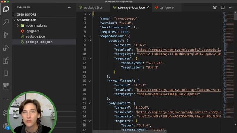Click the Explorer panel more actions ellipsis
Image resolution: width=237 pixels, height=133 pixels.
coord(69,7)
